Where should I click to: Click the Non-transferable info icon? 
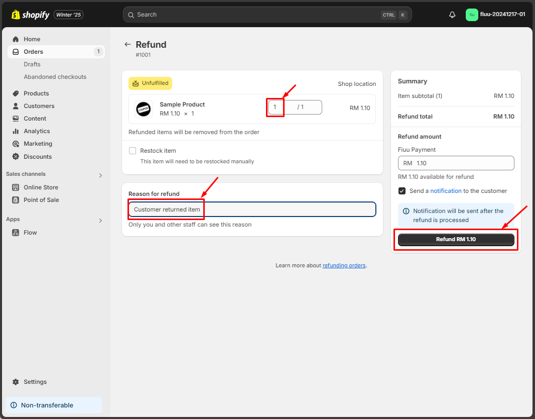(x=14, y=405)
